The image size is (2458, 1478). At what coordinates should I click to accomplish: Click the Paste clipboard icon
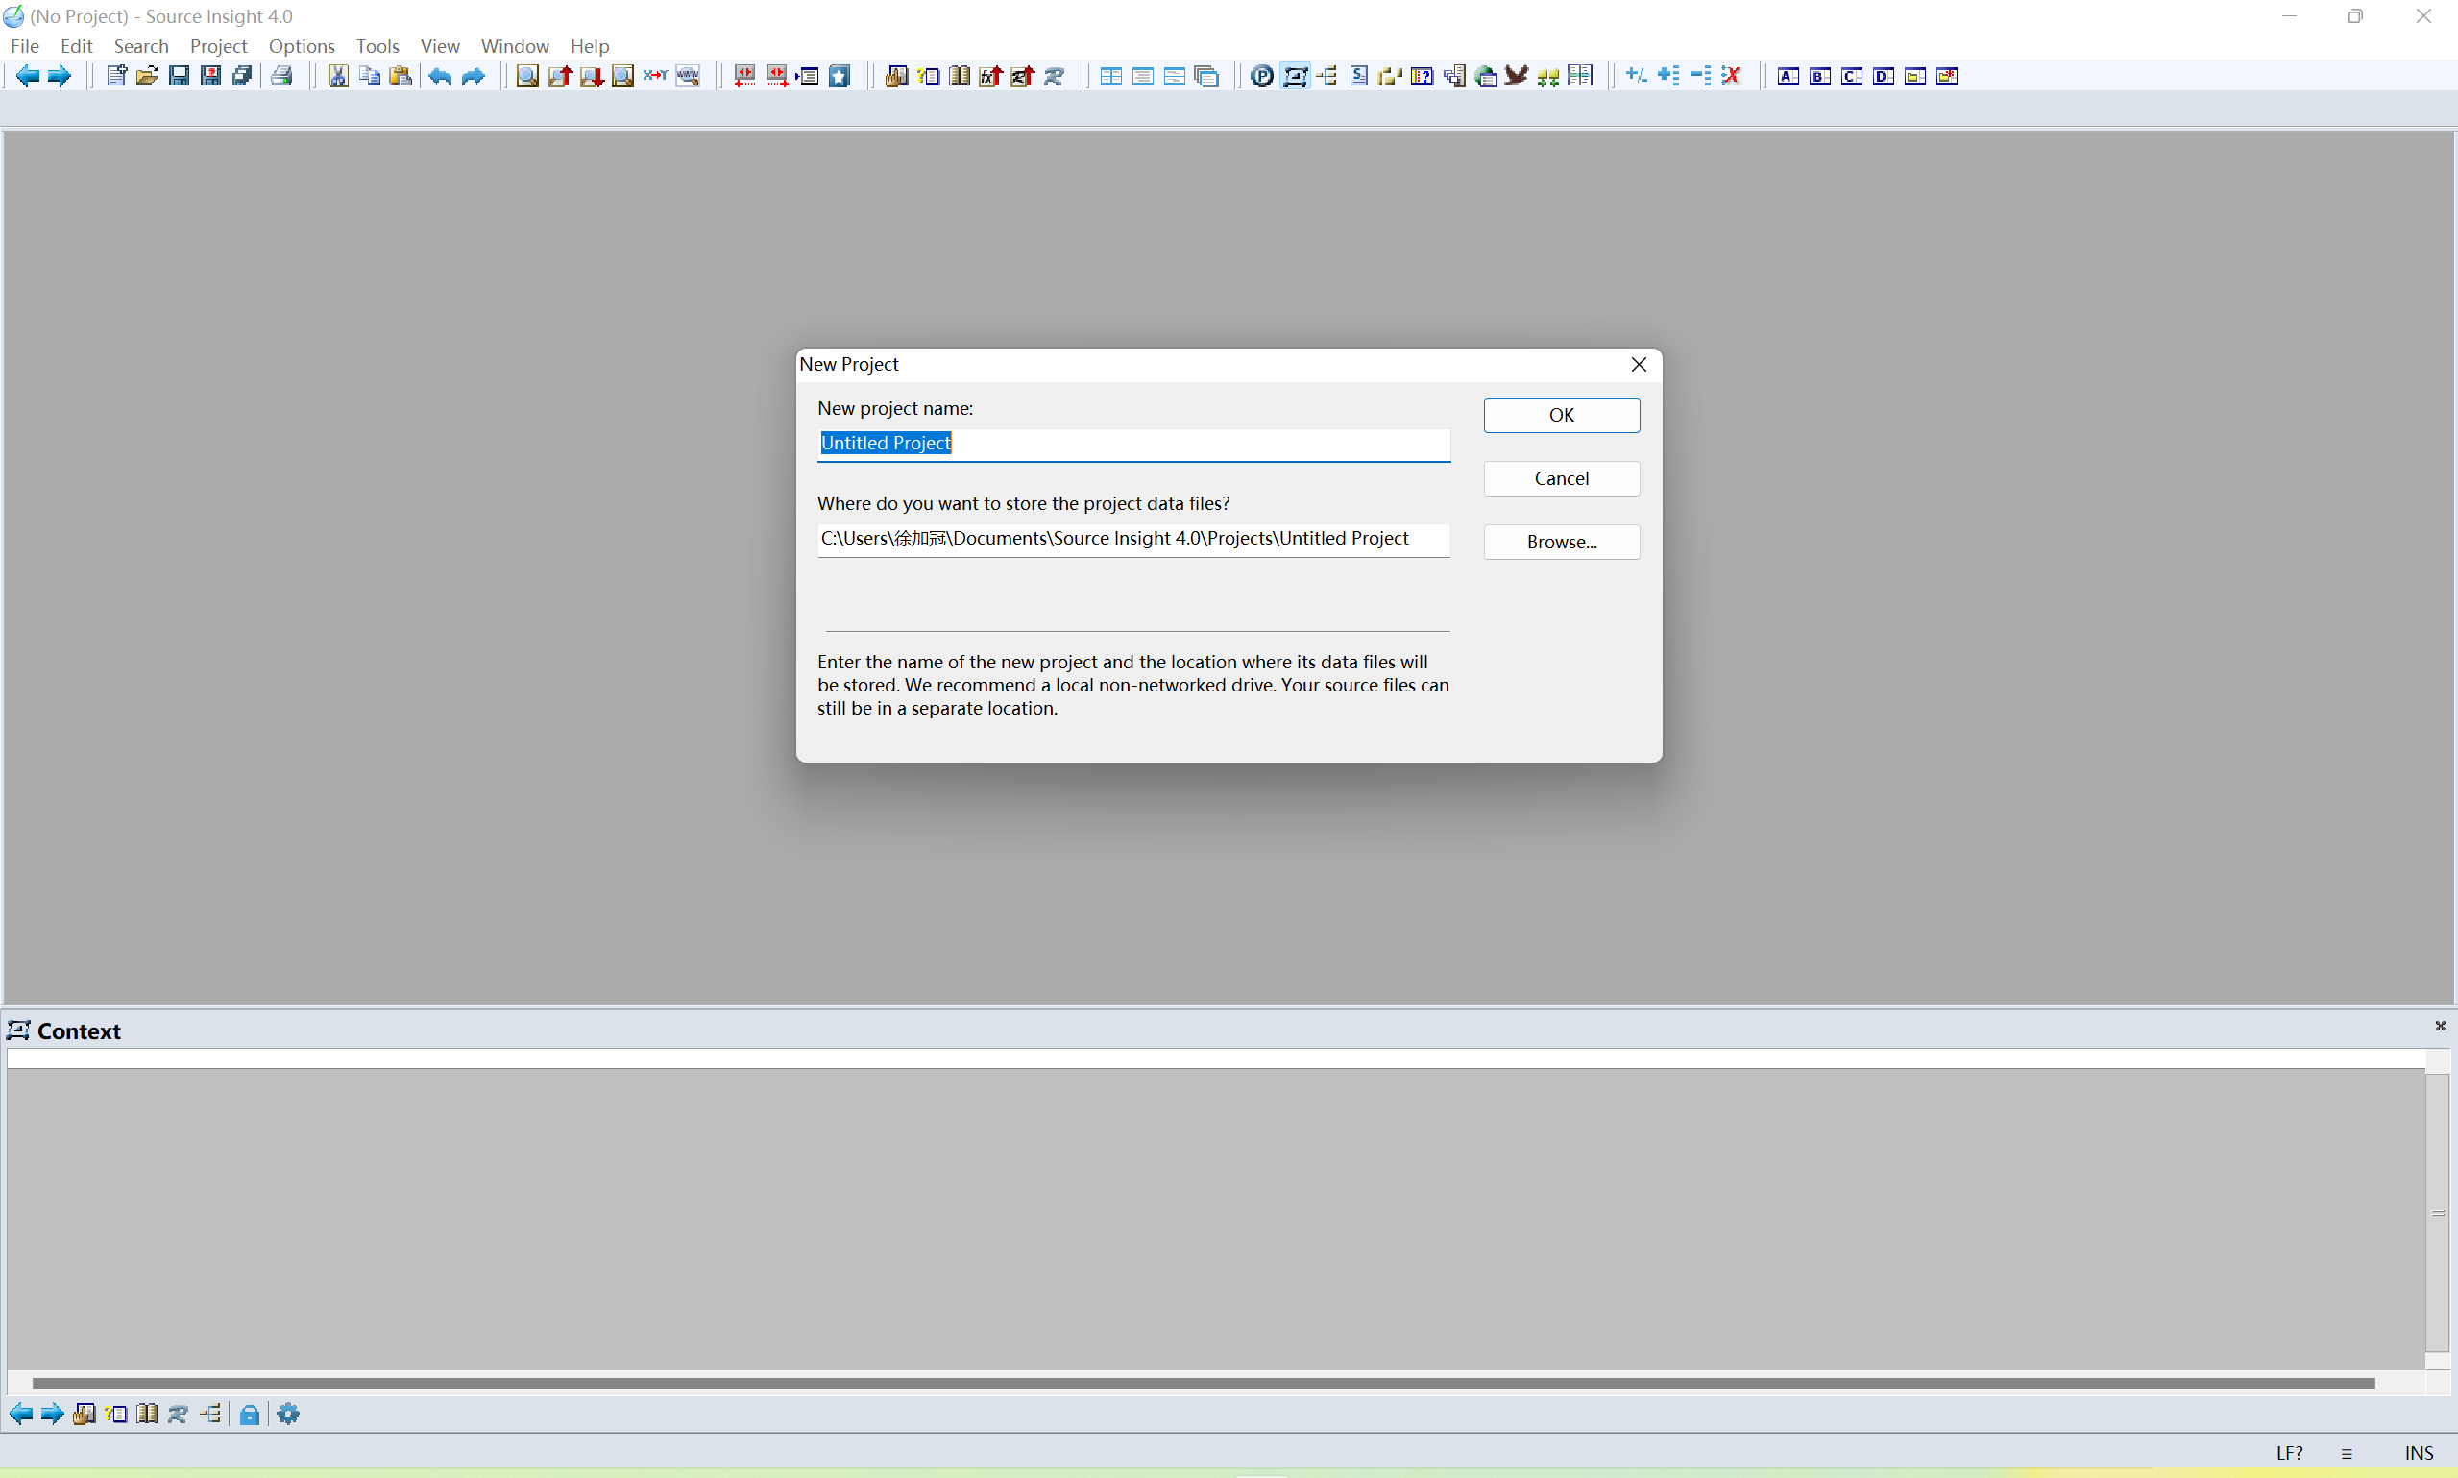[x=401, y=76]
